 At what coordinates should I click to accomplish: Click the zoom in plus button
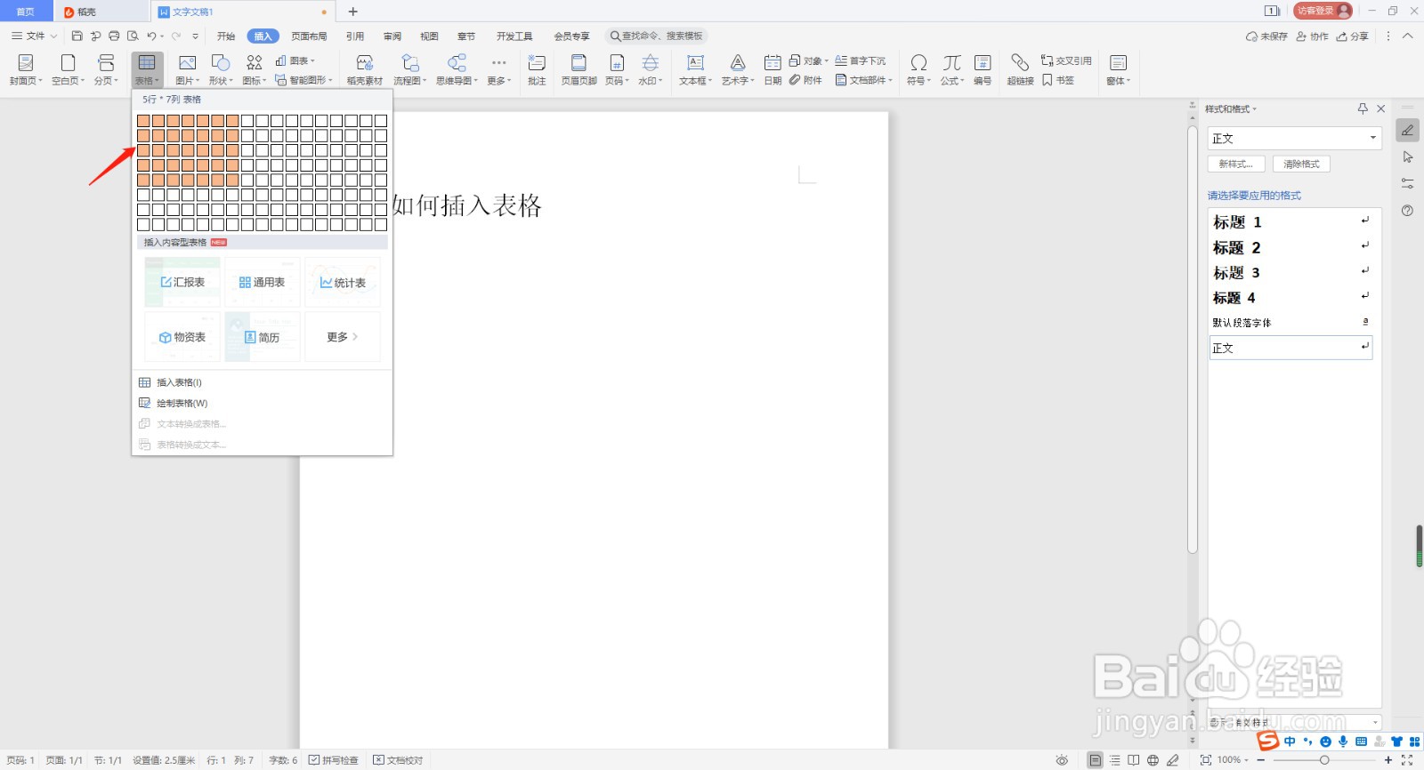click(x=1388, y=760)
